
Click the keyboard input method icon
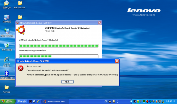coord(110,102)
